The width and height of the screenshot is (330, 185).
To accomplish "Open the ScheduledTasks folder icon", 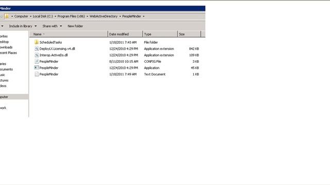I will click(37, 42).
